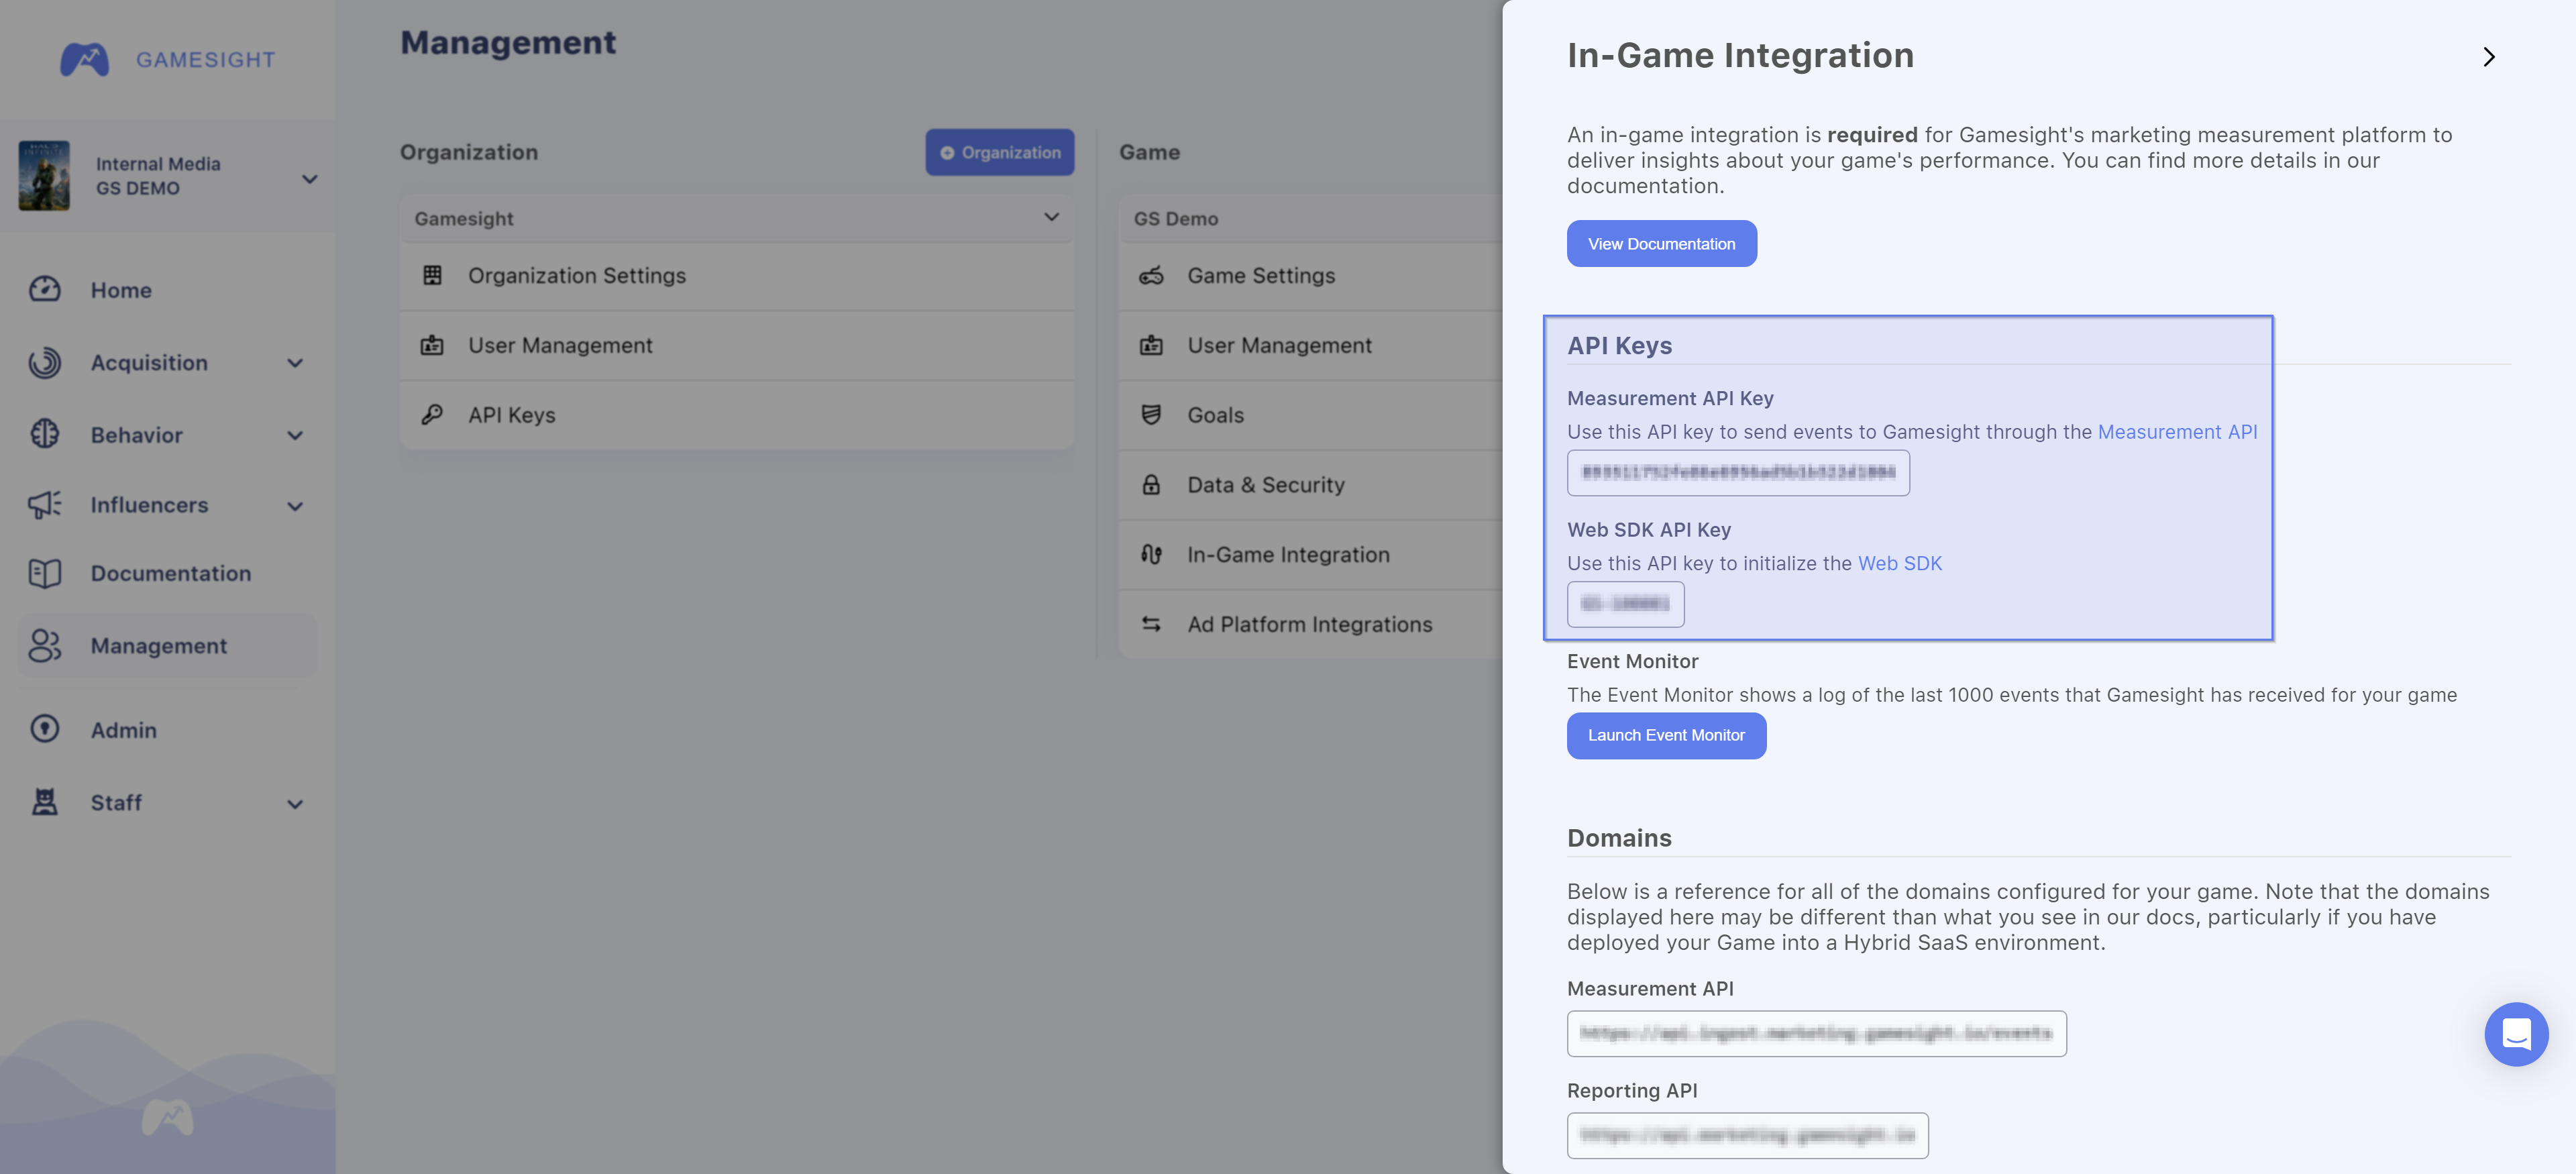Open Ad Platform Integrations

pos(1310,624)
